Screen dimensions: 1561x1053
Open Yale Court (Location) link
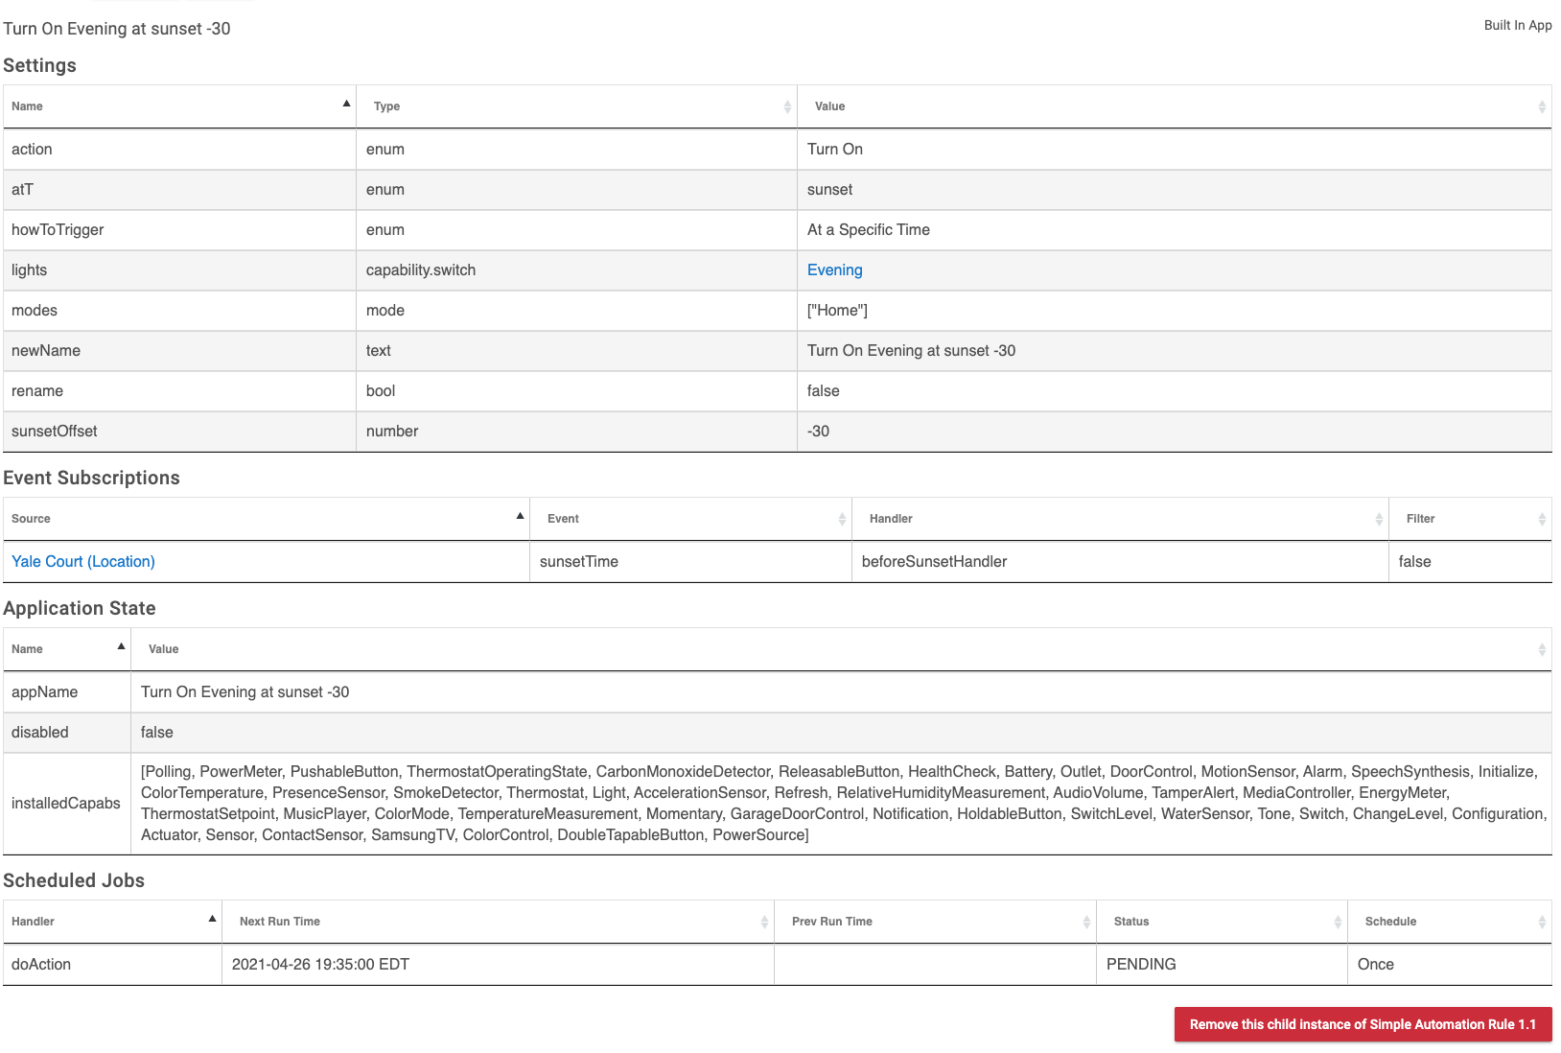pos(83,562)
